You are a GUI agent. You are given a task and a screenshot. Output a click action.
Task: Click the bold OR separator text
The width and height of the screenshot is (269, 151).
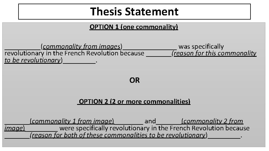134,81
